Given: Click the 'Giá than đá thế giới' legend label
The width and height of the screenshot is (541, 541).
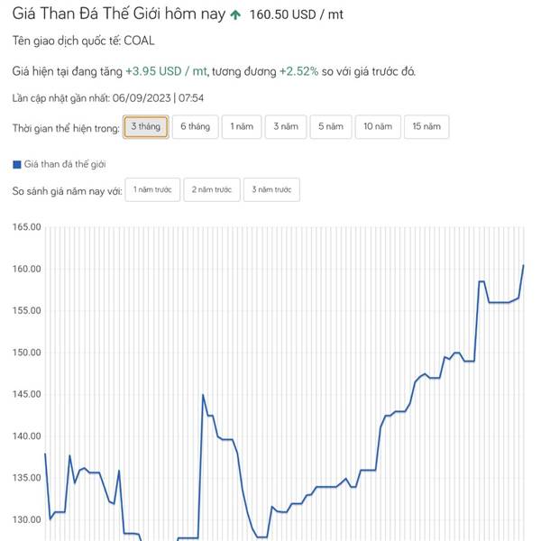Looking at the screenshot, I should pyautogui.click(x=65, y=164).
